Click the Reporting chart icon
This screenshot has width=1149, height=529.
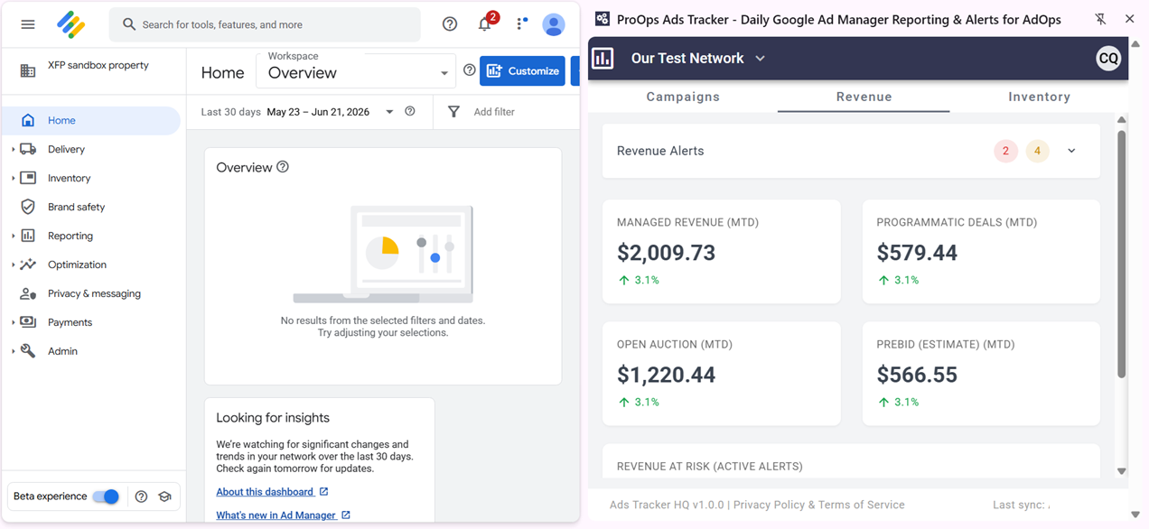28,236
